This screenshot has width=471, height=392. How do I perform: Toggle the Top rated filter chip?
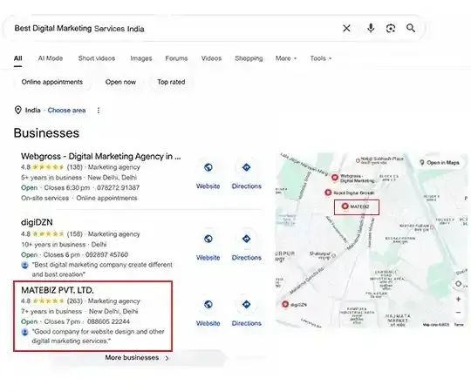tap(171, 82)
